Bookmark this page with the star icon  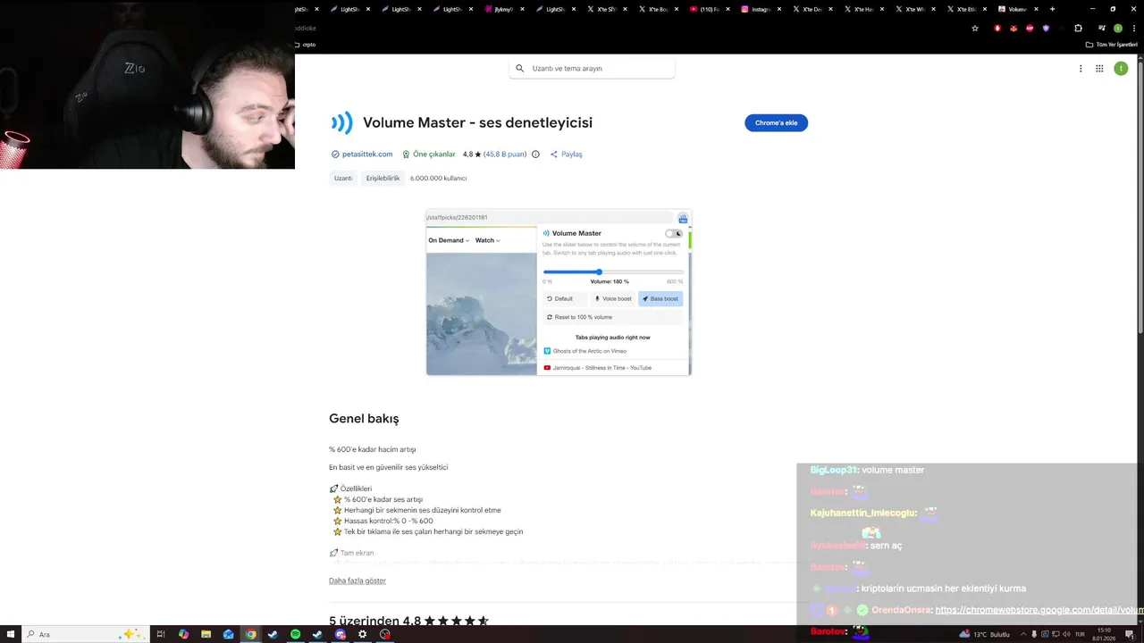point(975,28)
